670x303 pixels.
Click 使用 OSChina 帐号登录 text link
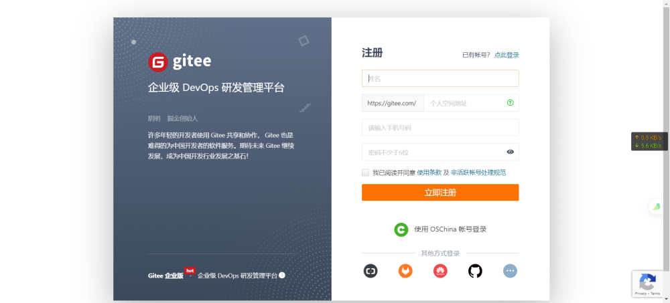(x=450, y=229)
